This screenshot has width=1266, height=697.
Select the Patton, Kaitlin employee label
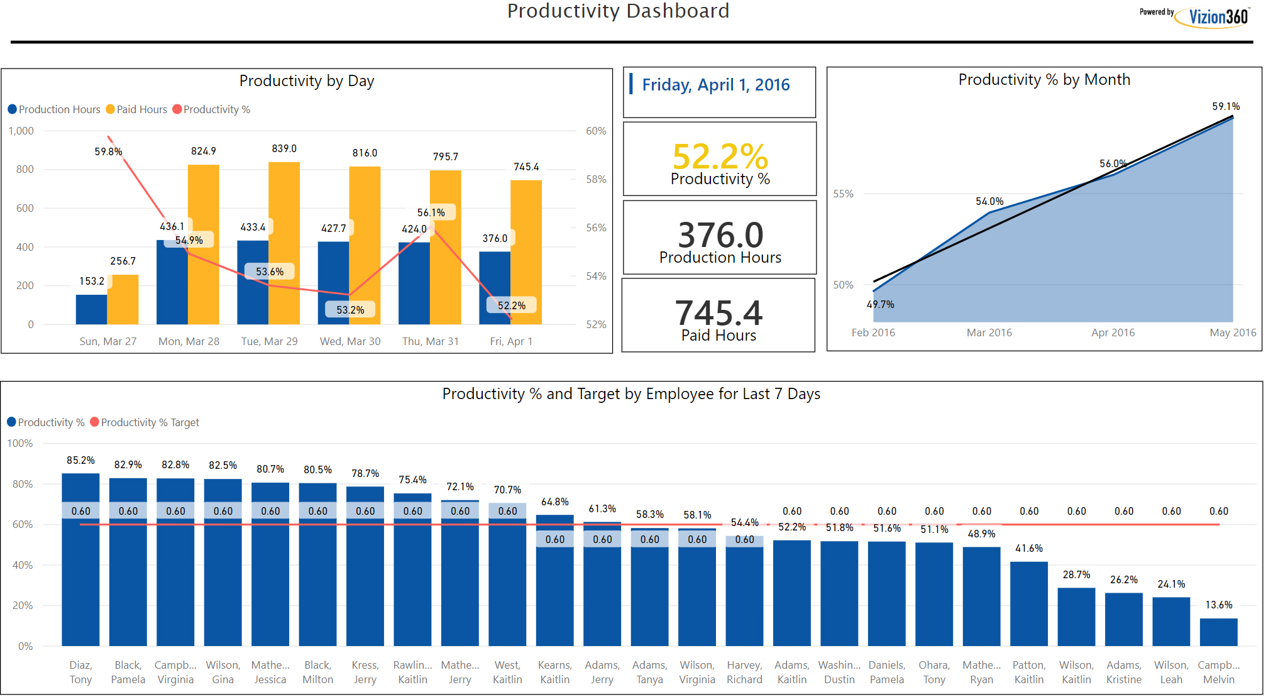click(1028, 672)
